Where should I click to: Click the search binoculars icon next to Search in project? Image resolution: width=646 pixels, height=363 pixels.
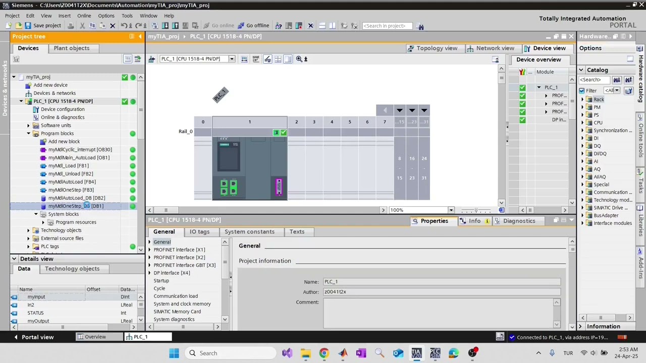[420, 26]
